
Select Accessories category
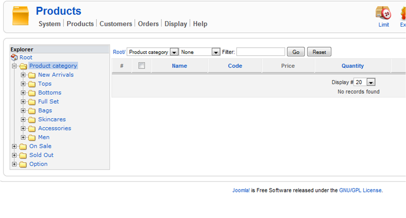coord(55,128)
